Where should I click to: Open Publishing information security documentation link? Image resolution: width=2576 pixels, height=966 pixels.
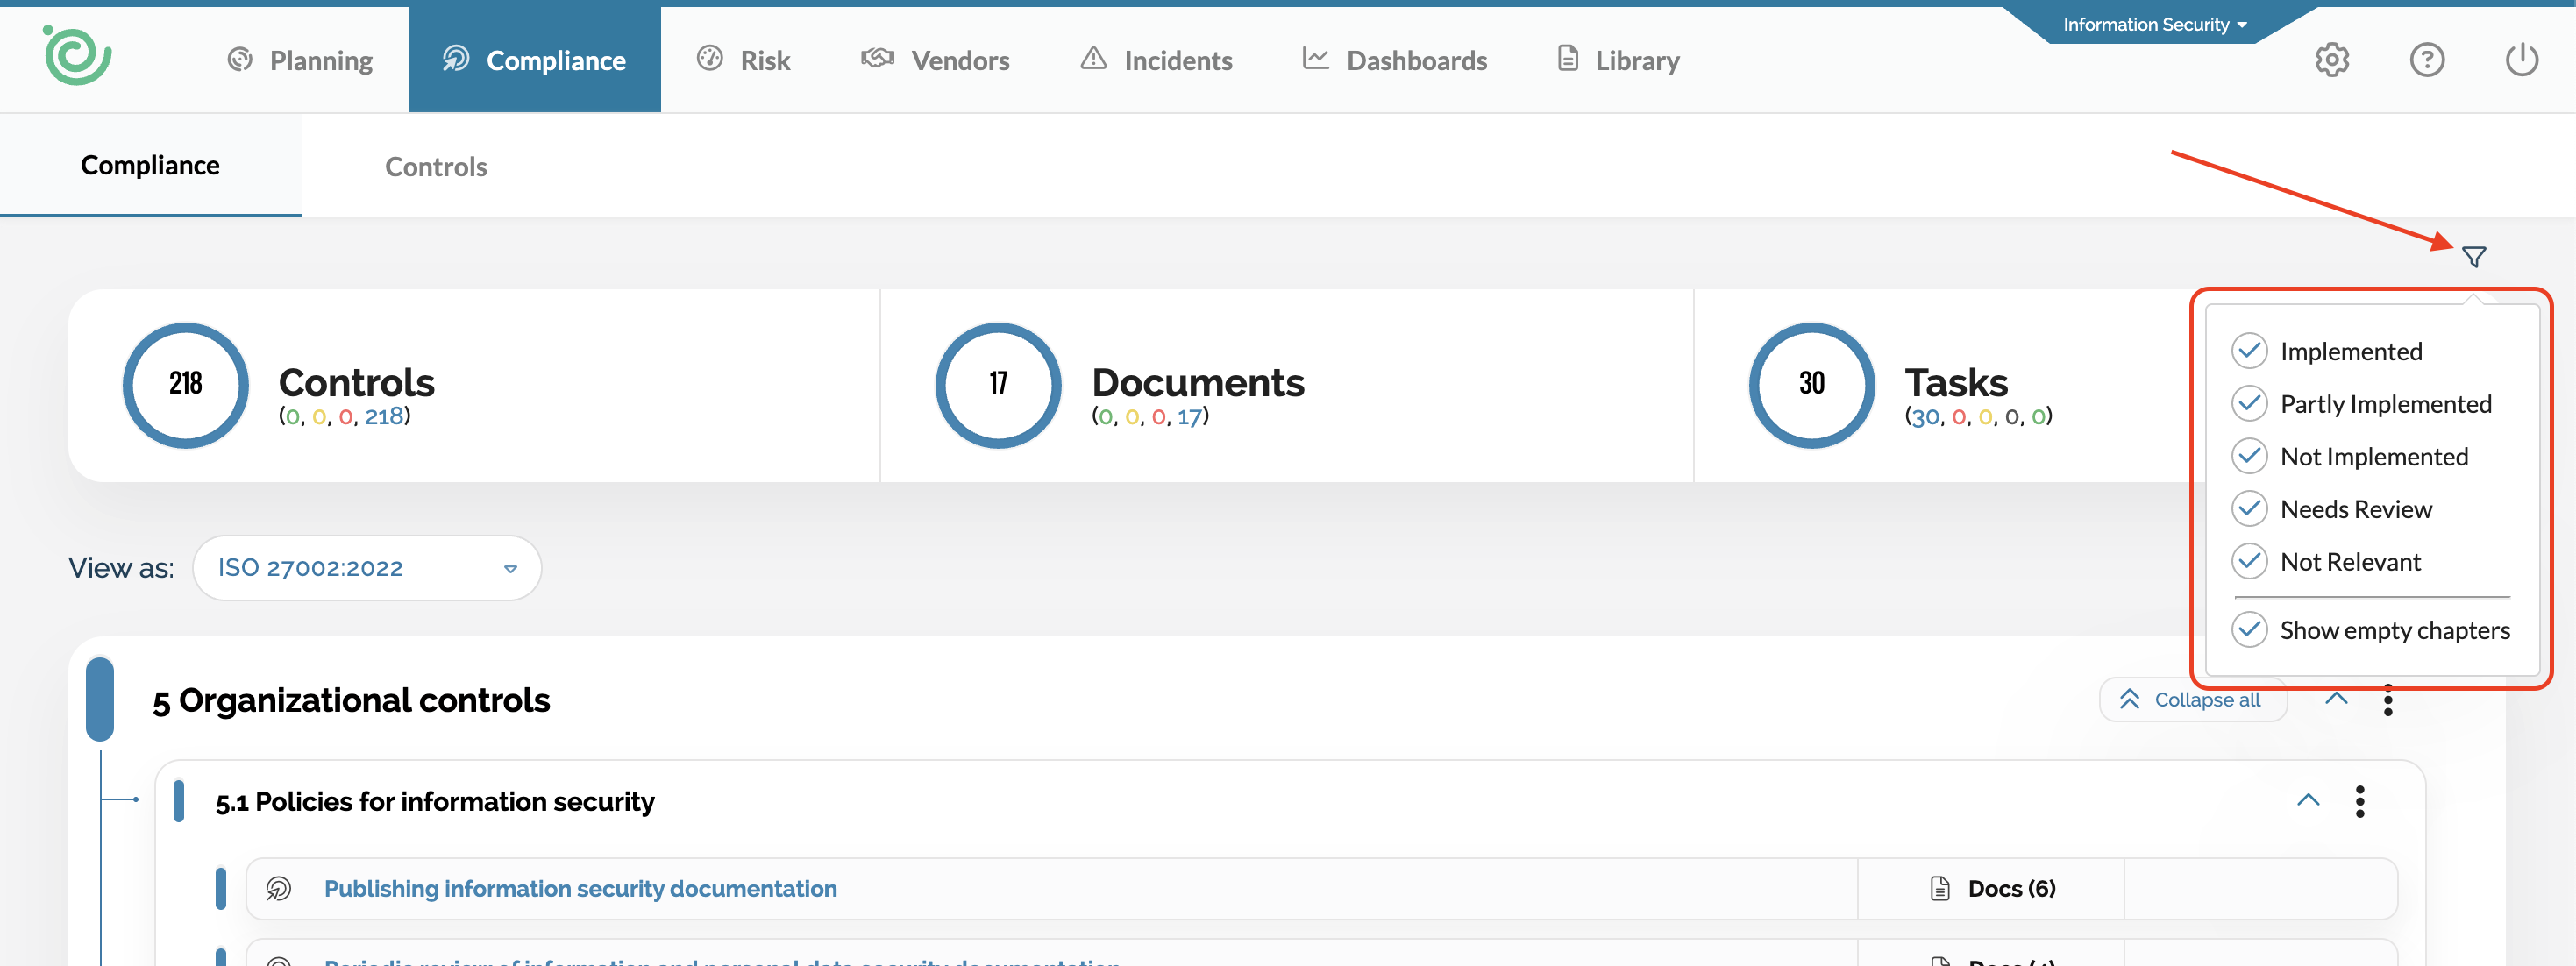580,888
